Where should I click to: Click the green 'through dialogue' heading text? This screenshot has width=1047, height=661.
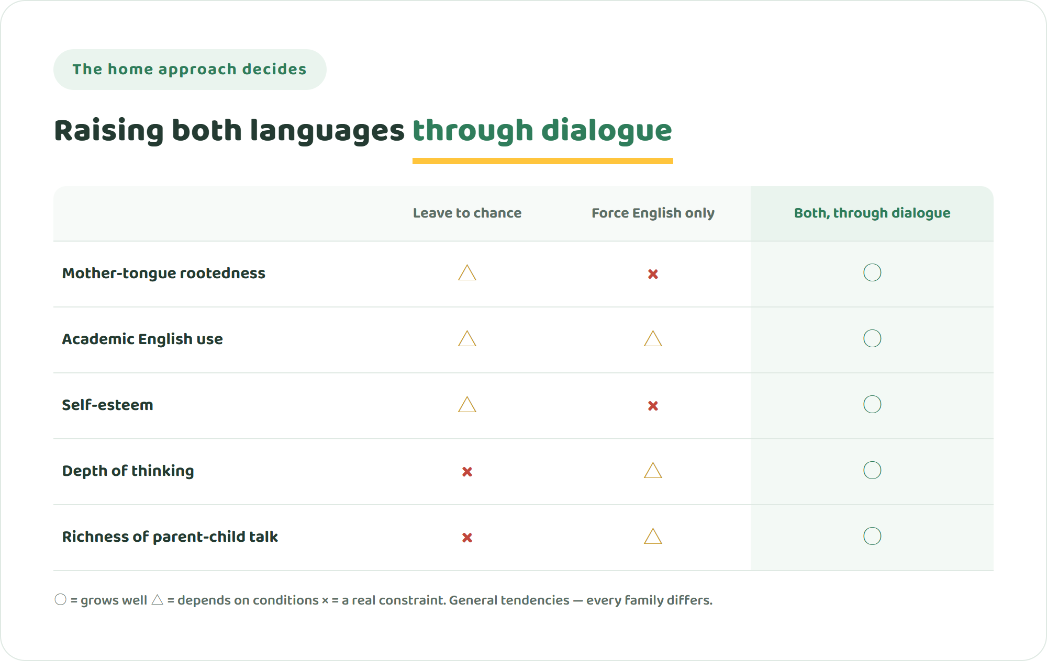pyautogui.click(x=542, y=131)
